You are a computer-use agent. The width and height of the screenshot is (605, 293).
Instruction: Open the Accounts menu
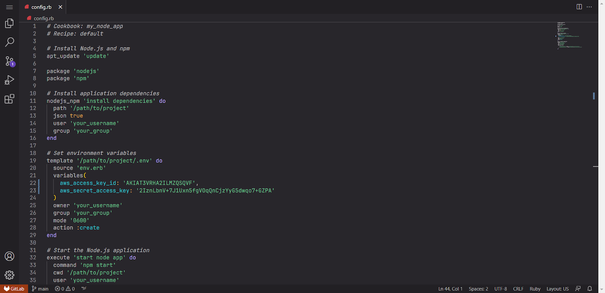point(9,256)
